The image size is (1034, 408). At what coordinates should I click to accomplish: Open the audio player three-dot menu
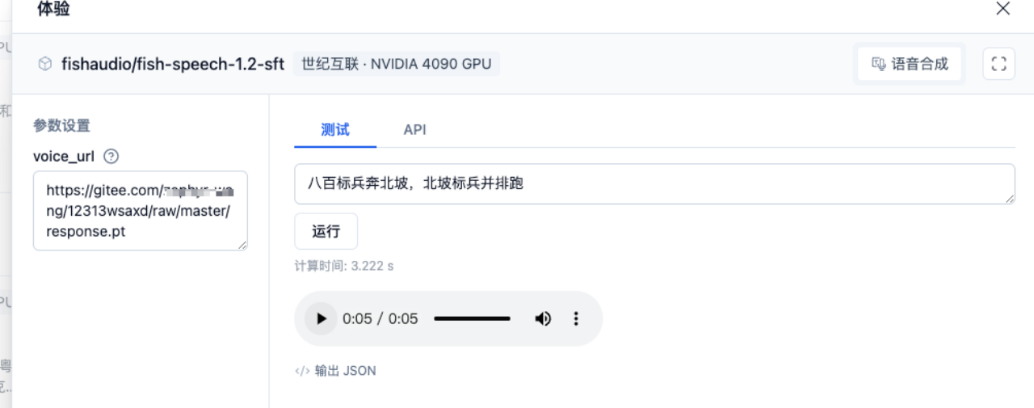[576, 318]
